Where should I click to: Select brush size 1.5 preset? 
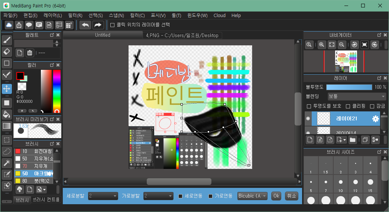click(x=325, y=166)
